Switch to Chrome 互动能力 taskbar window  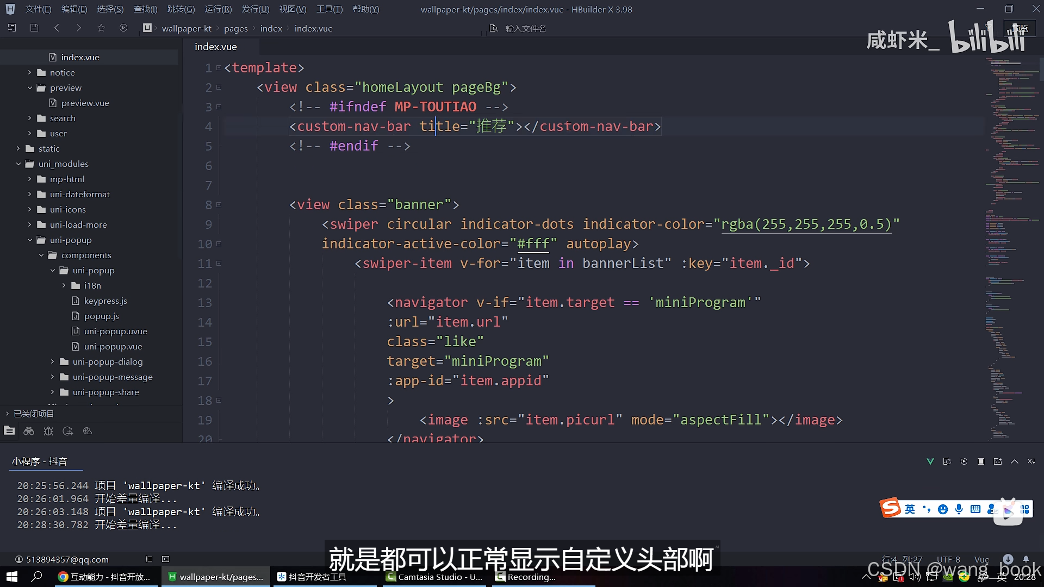[x=105, y=577]
